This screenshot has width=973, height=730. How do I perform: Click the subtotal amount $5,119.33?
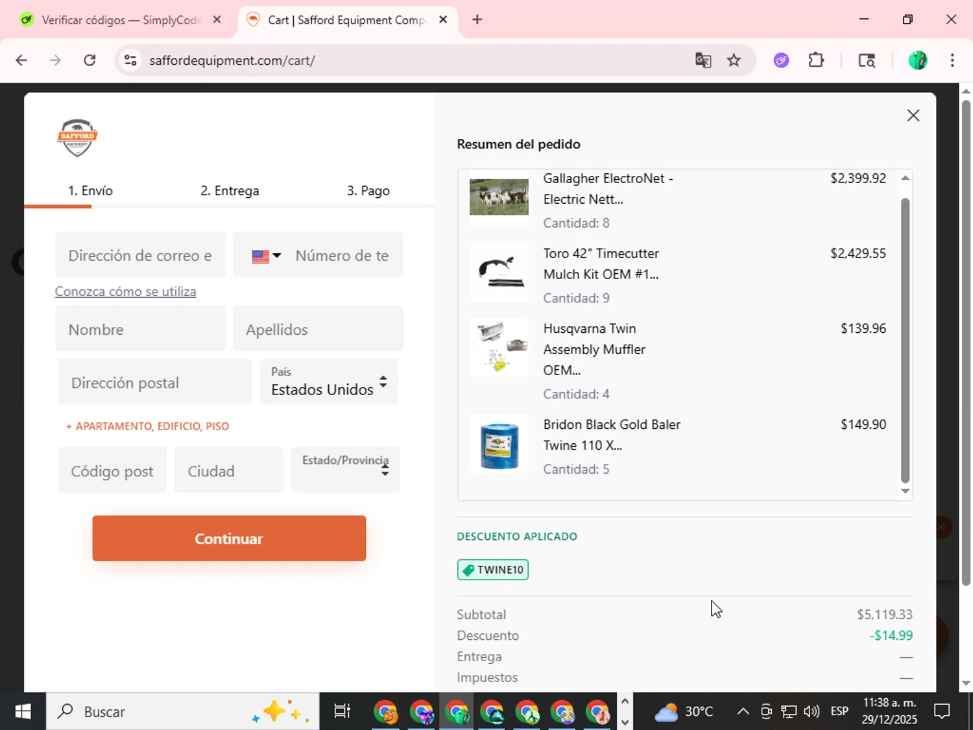pos(885,614)
